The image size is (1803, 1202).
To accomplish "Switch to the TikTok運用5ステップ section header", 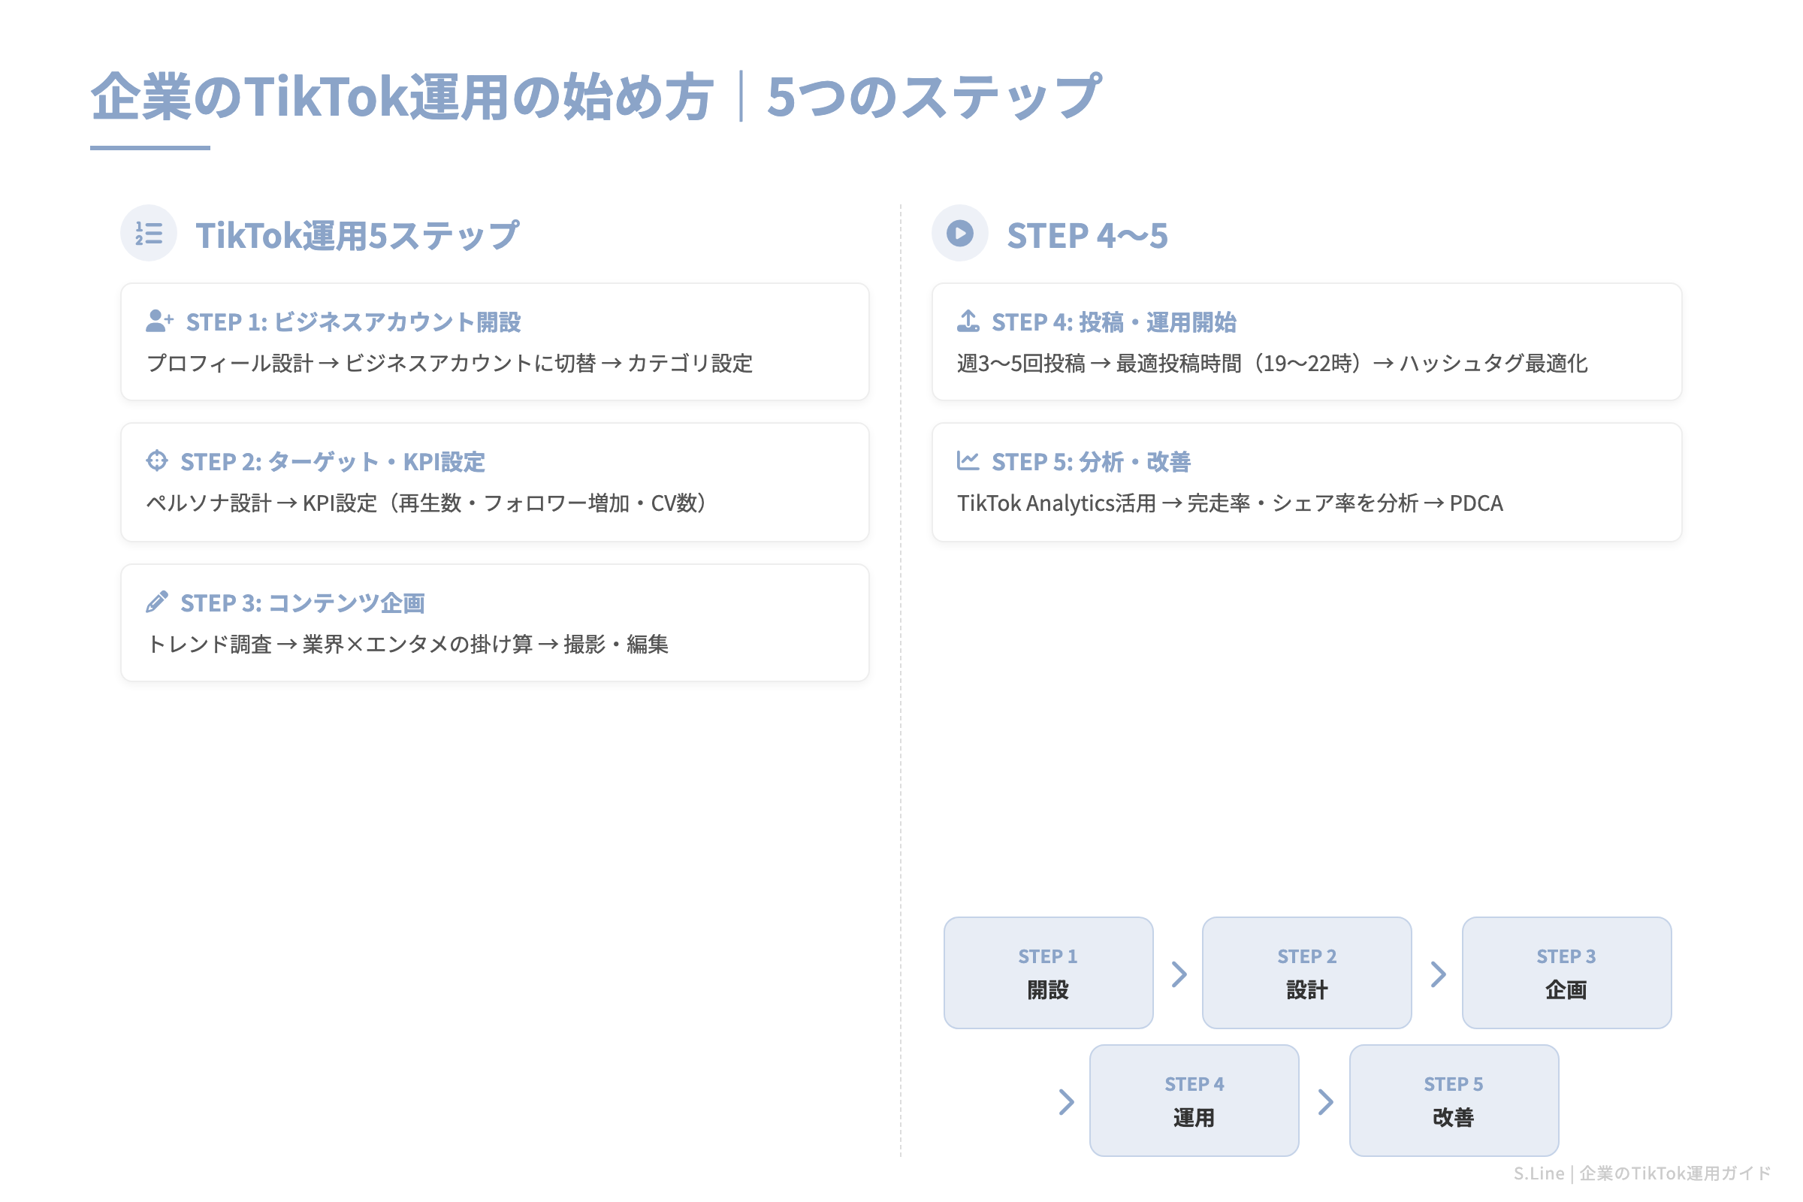I will coord(358,232).
